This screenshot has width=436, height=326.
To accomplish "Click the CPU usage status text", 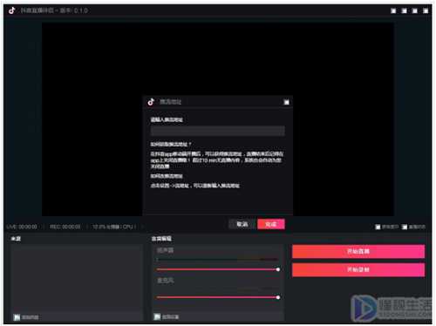I will (114, 227).
